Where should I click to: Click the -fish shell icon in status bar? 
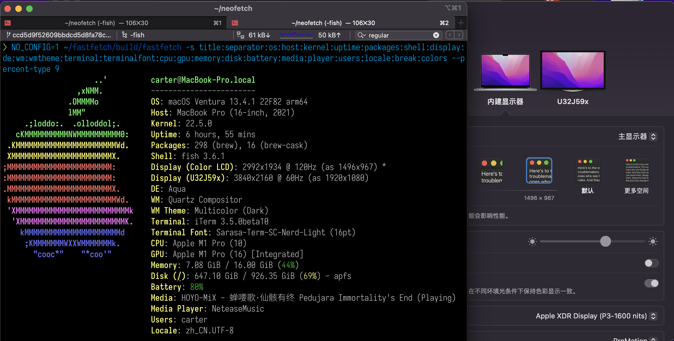[125, 35]
